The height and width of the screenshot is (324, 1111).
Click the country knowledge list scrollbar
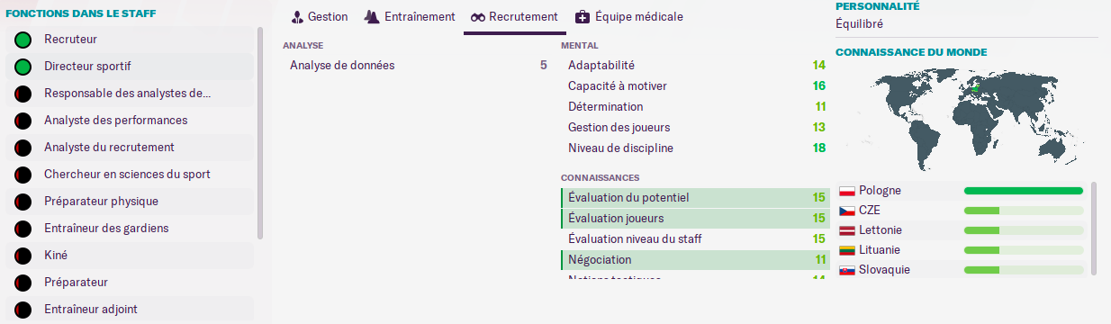tap(1094, 228)
